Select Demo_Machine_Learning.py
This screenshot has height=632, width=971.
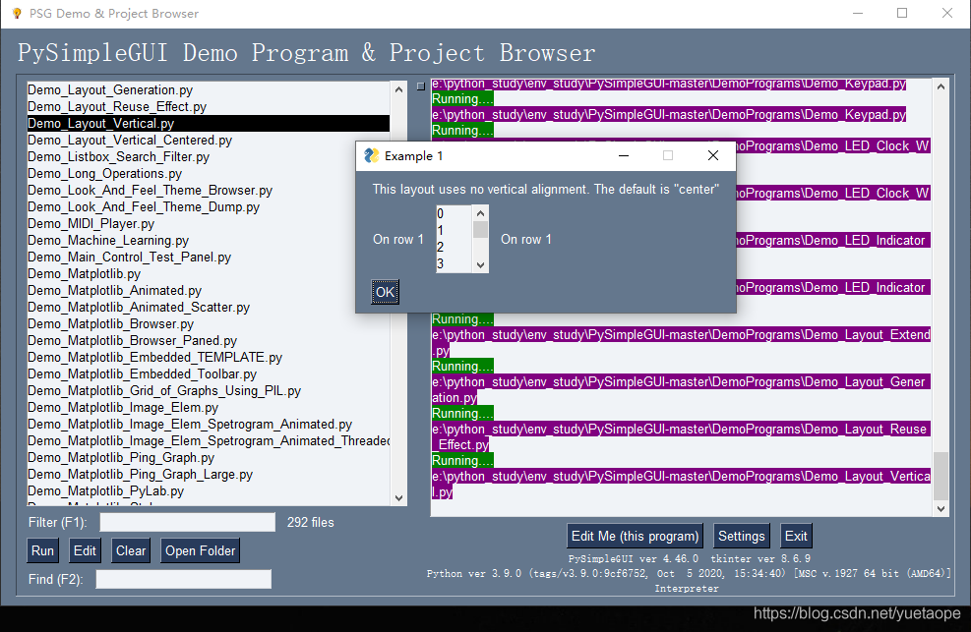click(x=209, y=241)
